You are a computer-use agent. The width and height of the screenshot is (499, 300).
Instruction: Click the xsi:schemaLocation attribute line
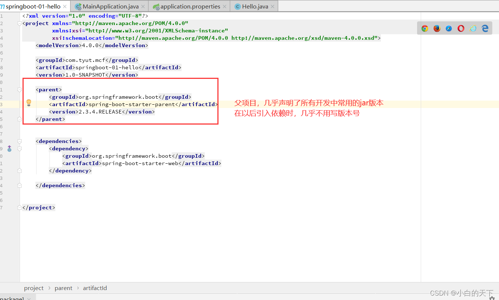216,38
